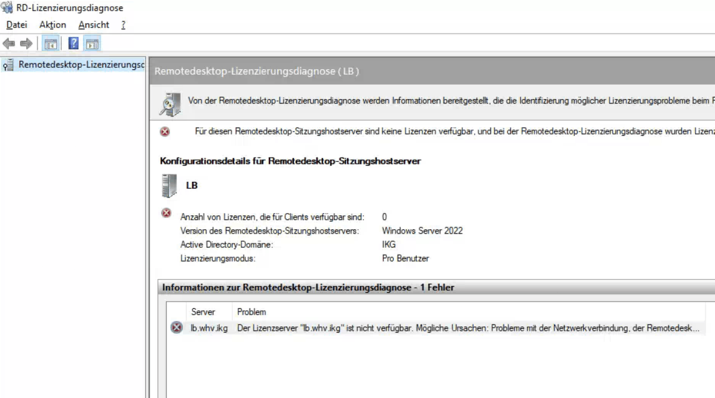
Task: Open the Datei menu
Action: click(x=16, y=24)
